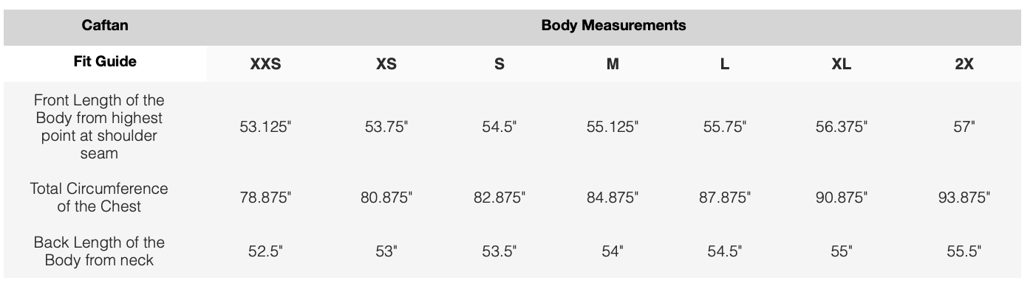Screen dimensions: 1033x286
Task: Click the 55.5" back length value
Action: tap(964, 251)
